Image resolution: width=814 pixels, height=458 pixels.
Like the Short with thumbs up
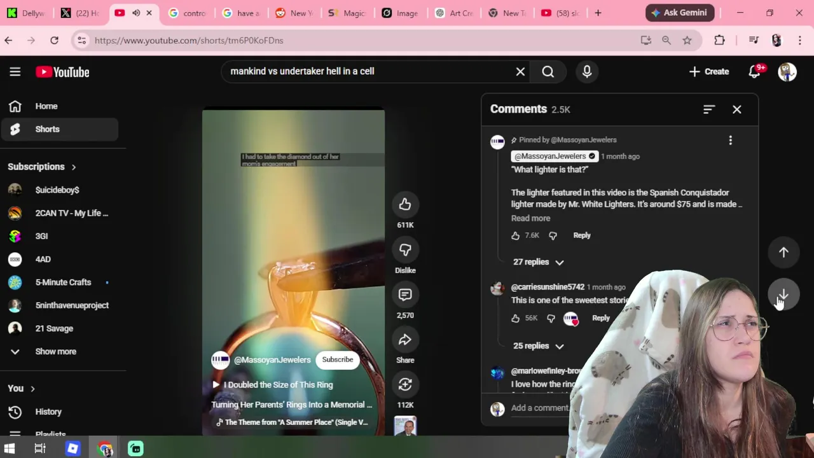[405, 204]
